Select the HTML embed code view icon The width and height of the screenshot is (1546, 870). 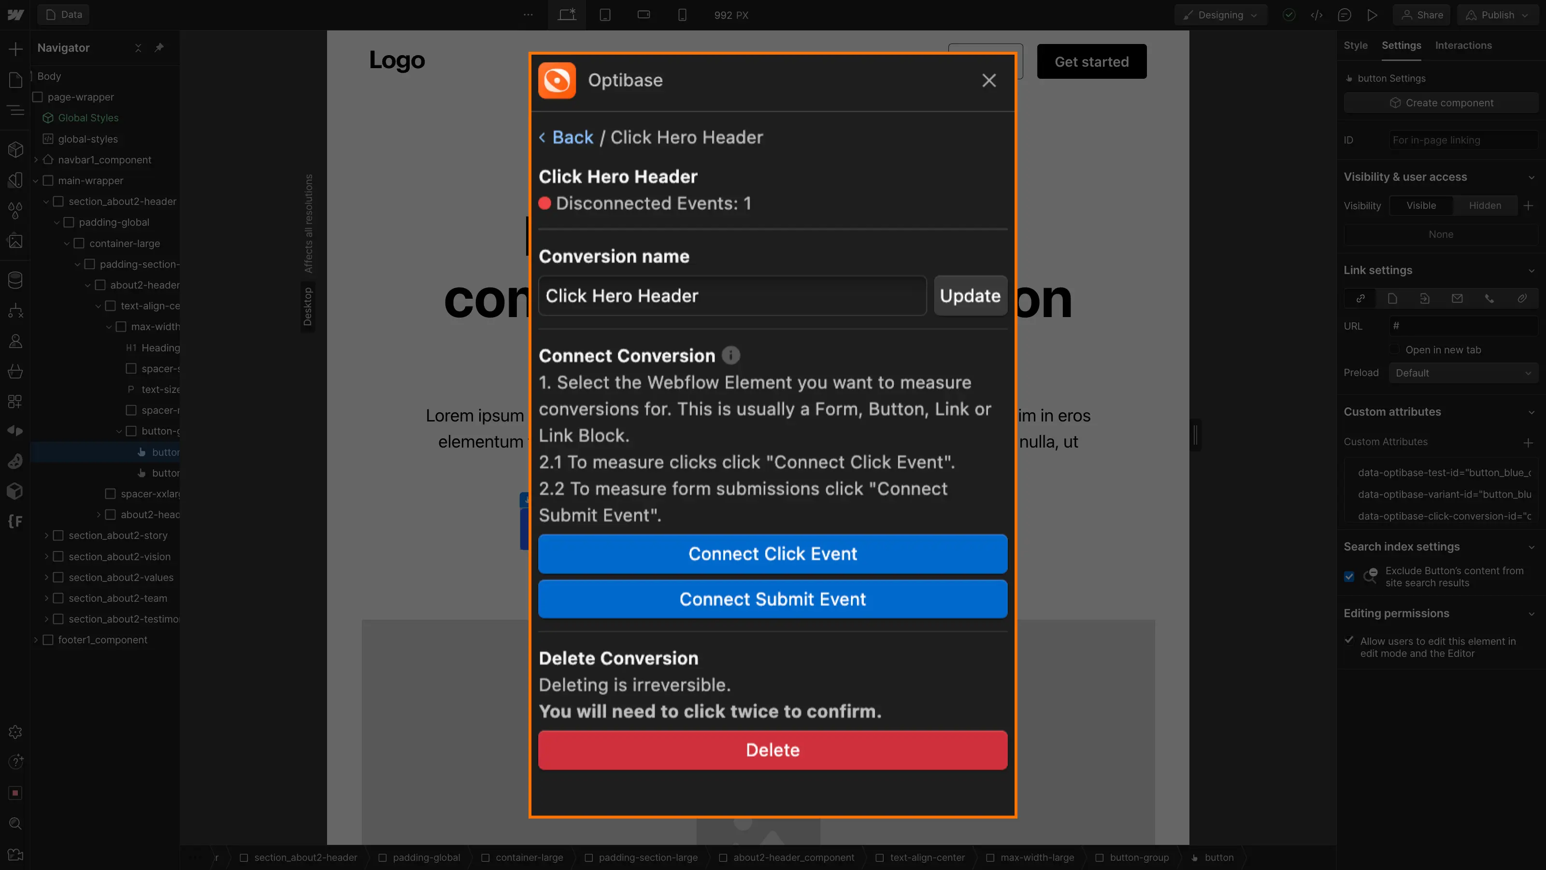click(x=1317, y=15)
